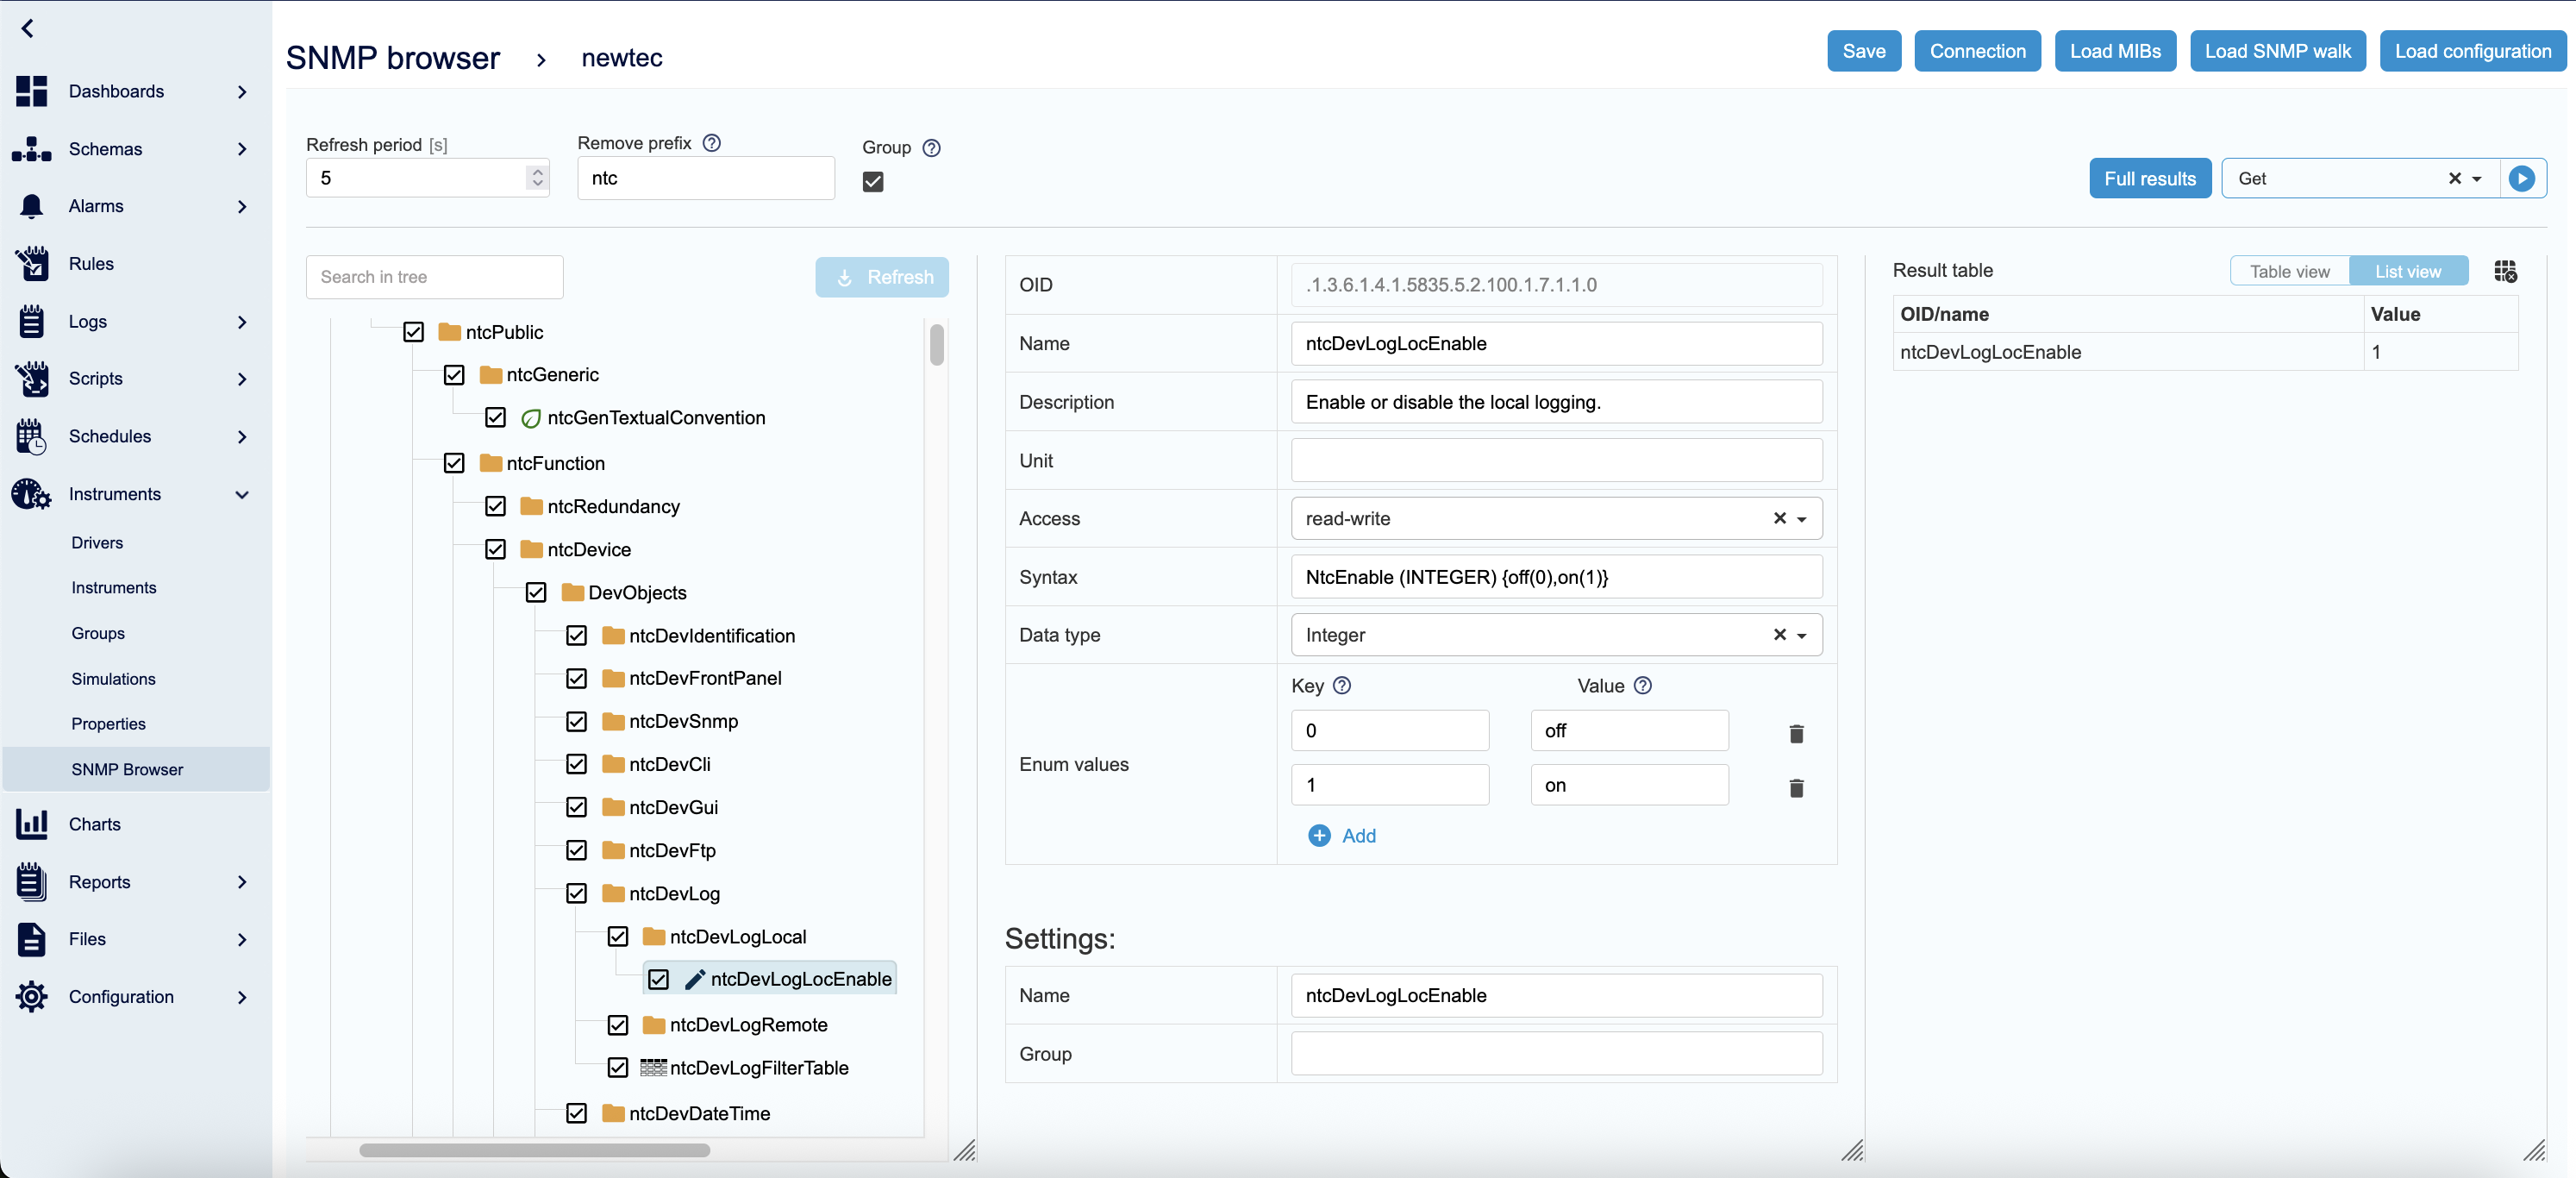2576x1178 pixels.
Task: Toggle the ntcDevSnmp checkbox in tree
Action: [x=576, y=721]
